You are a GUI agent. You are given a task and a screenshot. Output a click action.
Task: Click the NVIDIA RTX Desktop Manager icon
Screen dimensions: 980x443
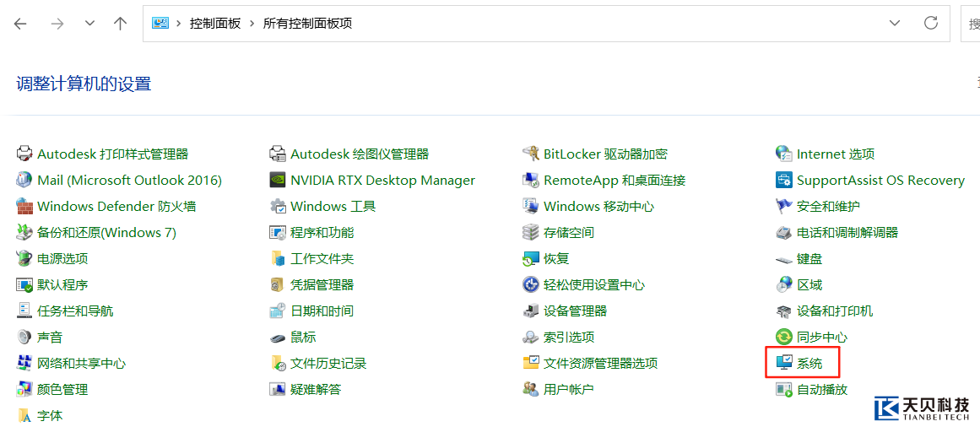pyautogui.click(x=278, y=180)
